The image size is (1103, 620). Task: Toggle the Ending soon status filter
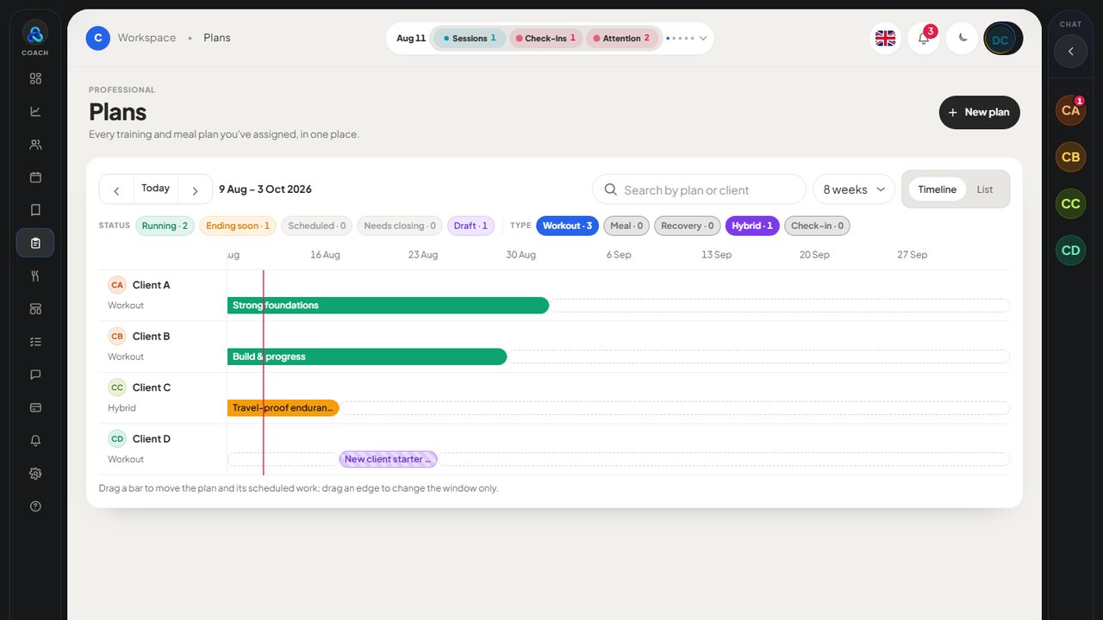click(238, 226)
